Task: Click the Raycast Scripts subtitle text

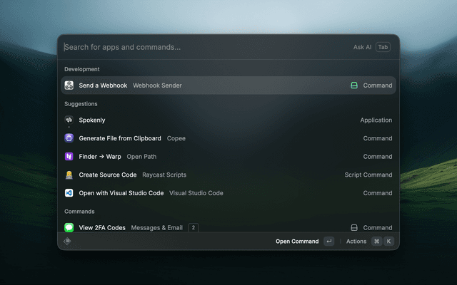Action: point(164,175)
